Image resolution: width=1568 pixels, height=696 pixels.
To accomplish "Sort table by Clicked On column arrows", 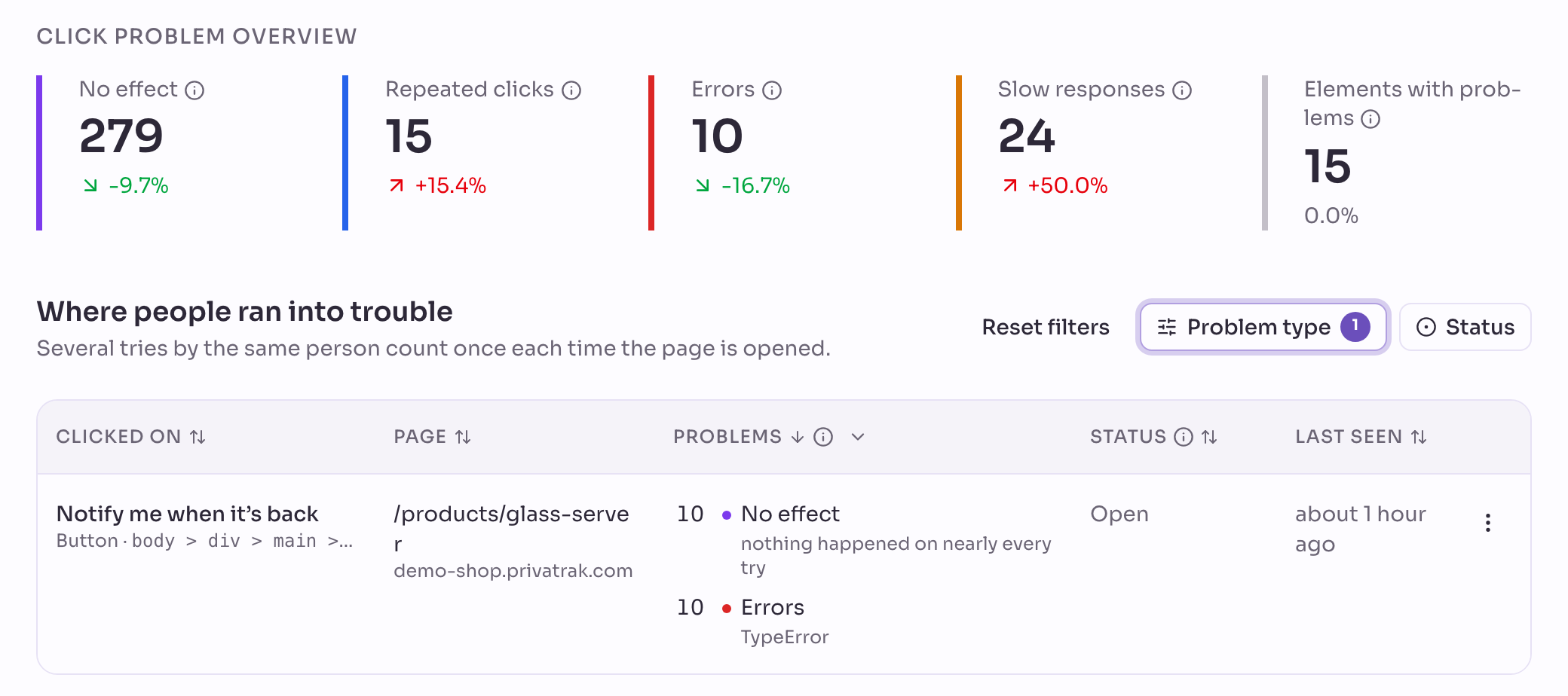I will [198, 437].
